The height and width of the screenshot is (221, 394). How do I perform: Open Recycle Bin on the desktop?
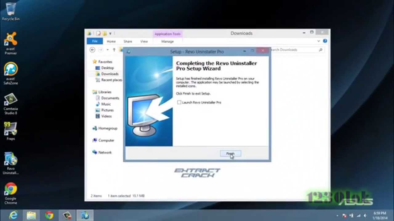point(11,12)
